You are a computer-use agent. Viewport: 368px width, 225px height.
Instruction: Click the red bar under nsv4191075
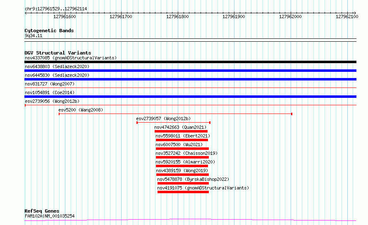[183, 192]
